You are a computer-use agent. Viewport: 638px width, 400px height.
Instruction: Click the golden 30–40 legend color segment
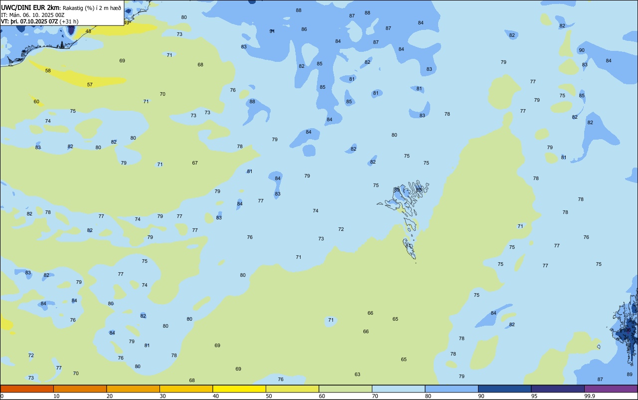pos(186,389)
